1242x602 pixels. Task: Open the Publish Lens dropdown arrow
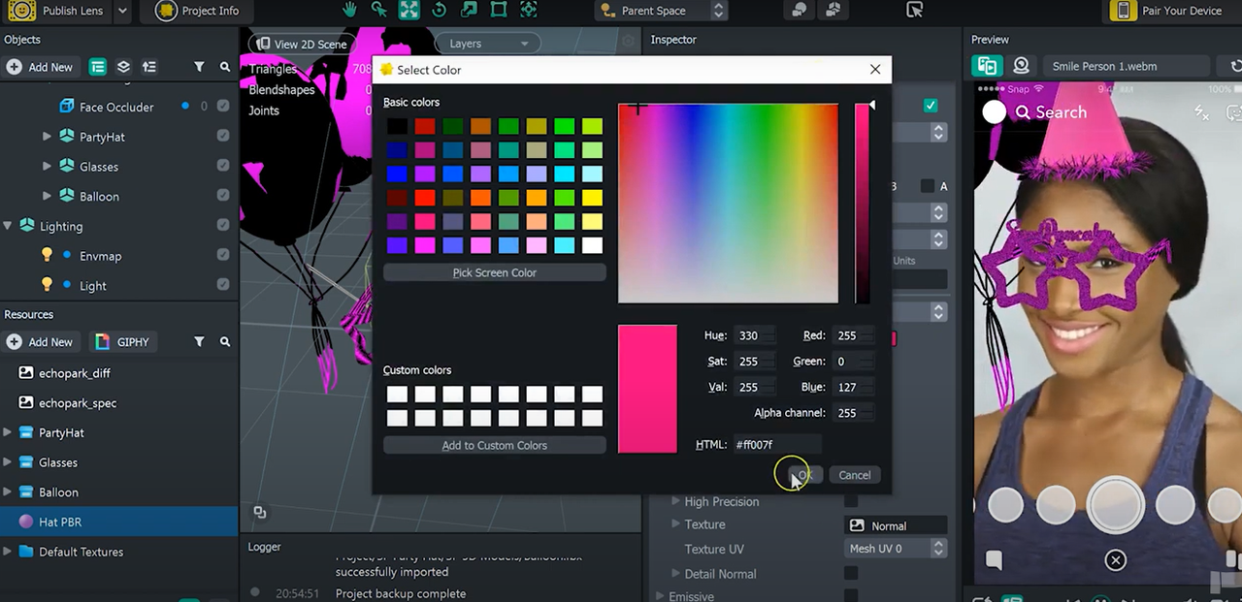tap(122, 11)
